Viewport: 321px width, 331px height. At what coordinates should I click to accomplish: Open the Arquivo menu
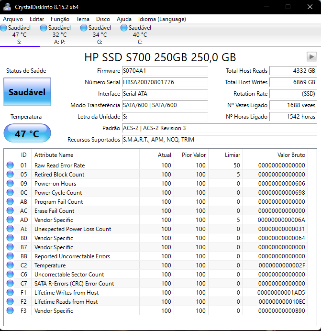(x=13, y=19)
